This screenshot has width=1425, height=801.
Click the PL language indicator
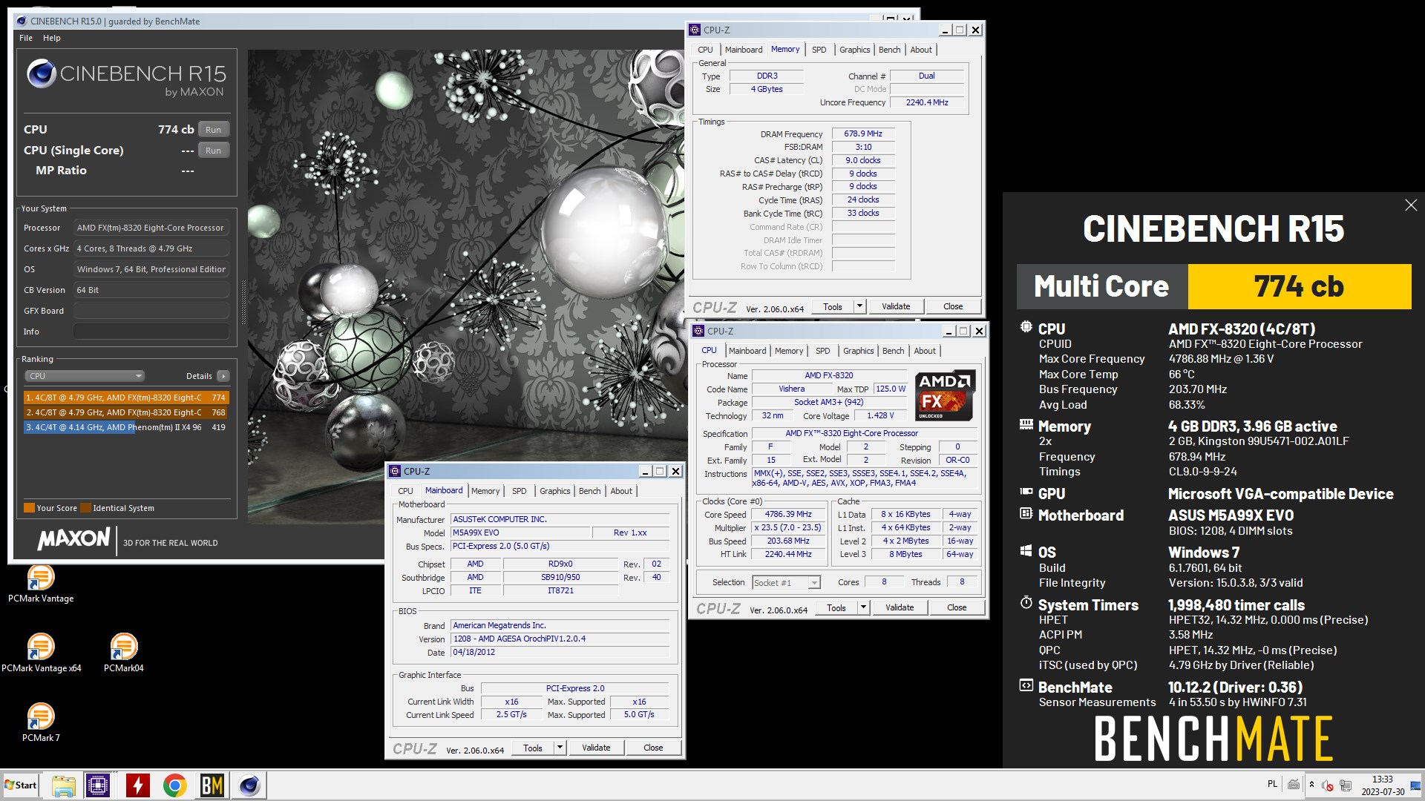tap(1273, 784)
